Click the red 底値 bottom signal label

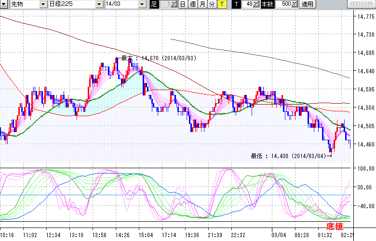click(x=336, y=226)
